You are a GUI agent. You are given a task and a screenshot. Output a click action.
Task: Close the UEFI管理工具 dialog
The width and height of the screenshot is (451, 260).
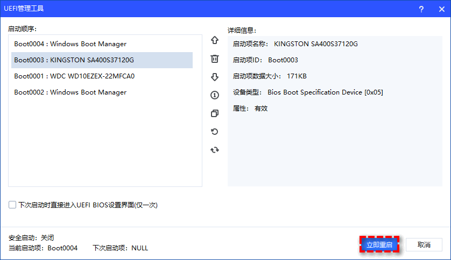point(439,9)
